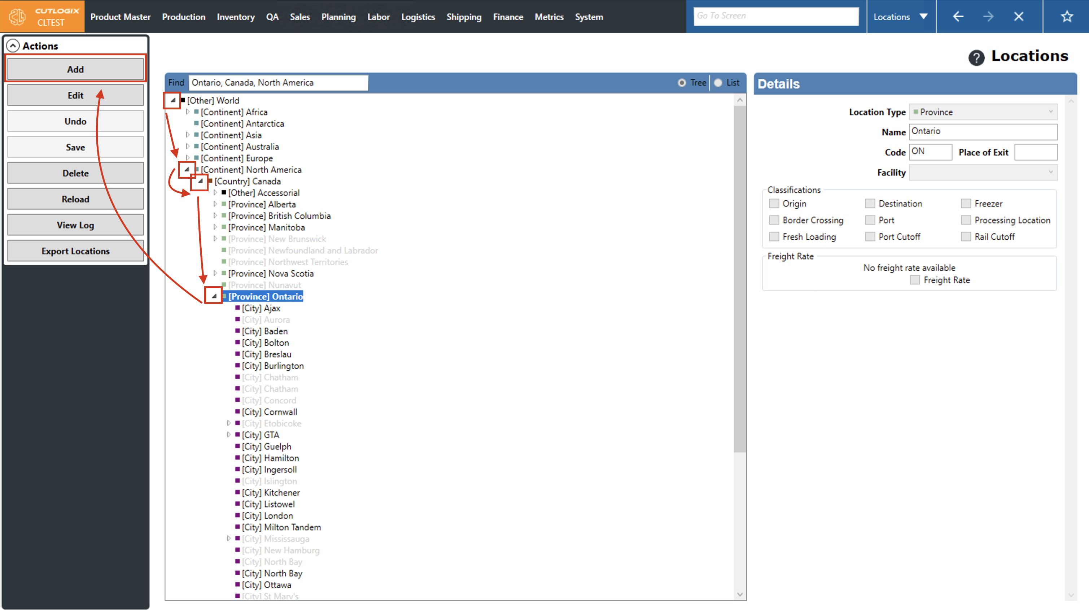Open the Inventory menu
Viewport: 1089px width, 610px height.
[x=236, y=17]
